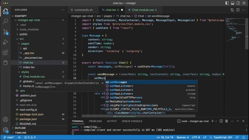The image size is (249, 140).
Task: Open the Run and Debug view
Action: [5, 42]
